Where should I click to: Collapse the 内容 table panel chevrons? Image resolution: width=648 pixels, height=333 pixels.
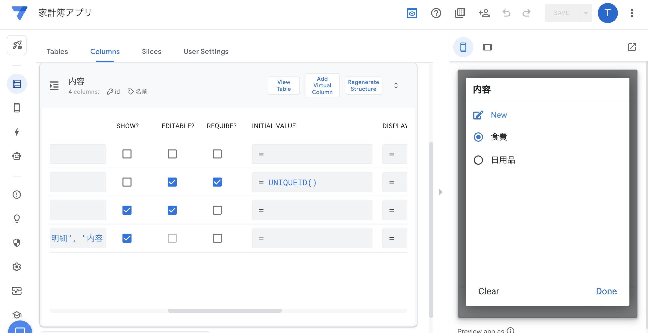396,86
